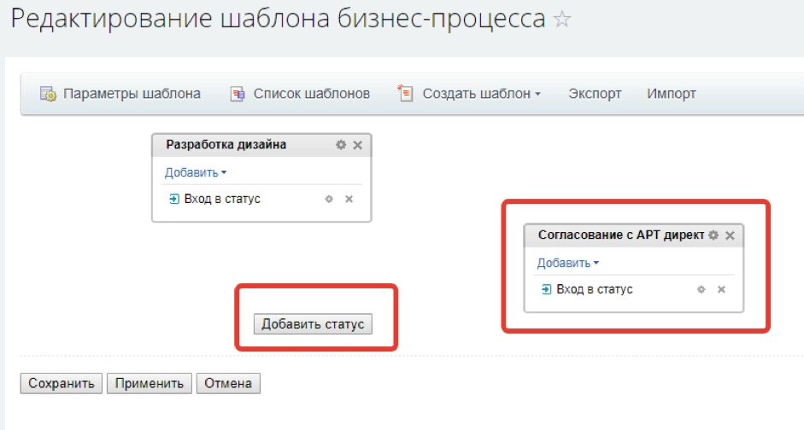Configure Вход в статус in Согласование block
This screenshot has height=430, width=804.
coord(701,289)
